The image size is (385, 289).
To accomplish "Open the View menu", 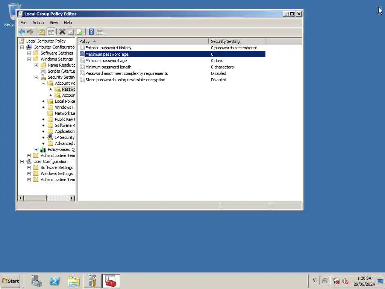I will tap(54, 23).
